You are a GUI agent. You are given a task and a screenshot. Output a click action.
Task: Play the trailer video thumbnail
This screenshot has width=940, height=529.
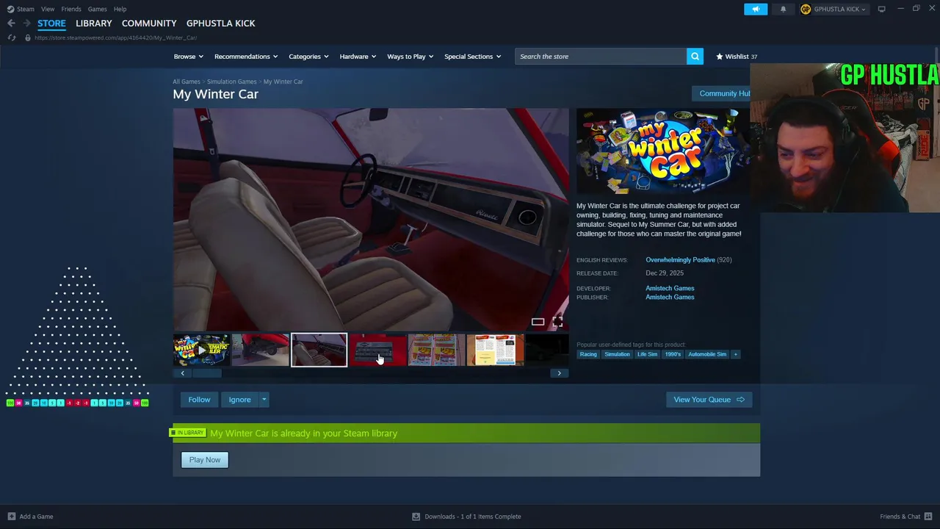[x=201, y=350]
